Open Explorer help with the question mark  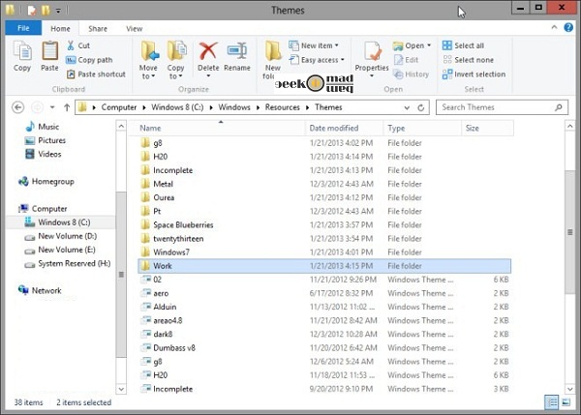pyautogui.click(x=568, y=27)
